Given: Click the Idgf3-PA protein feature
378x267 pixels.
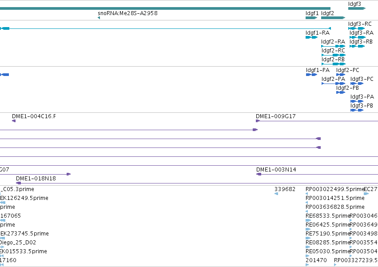Looking at the screenshot, I should click(x=357, y=101).
